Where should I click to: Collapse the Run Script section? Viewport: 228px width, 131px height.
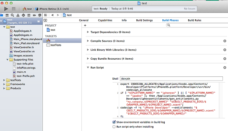88,68
